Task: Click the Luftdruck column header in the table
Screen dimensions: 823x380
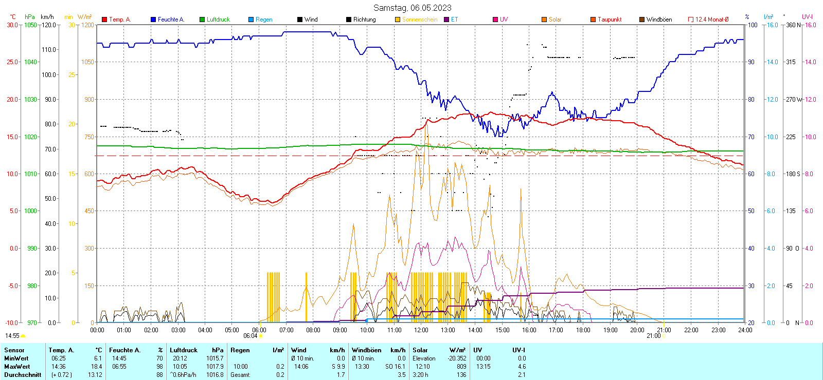Action: click(x=184, y=350)
